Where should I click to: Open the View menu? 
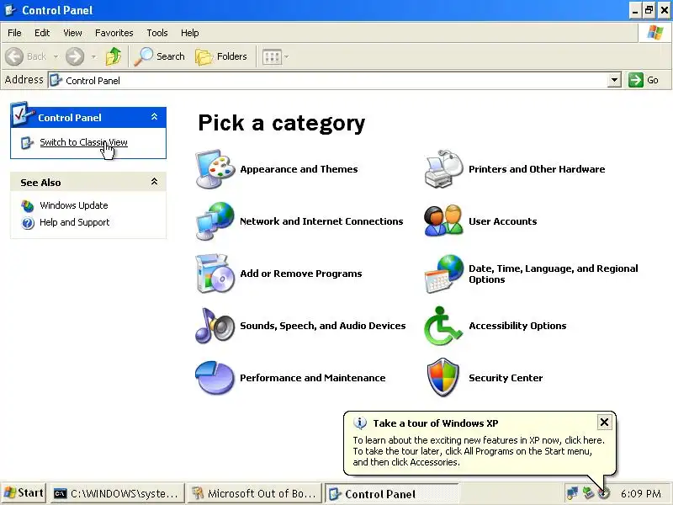pos(72,33)
